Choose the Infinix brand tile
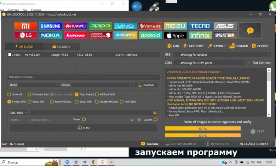276x166 pixels. [200, 35]
